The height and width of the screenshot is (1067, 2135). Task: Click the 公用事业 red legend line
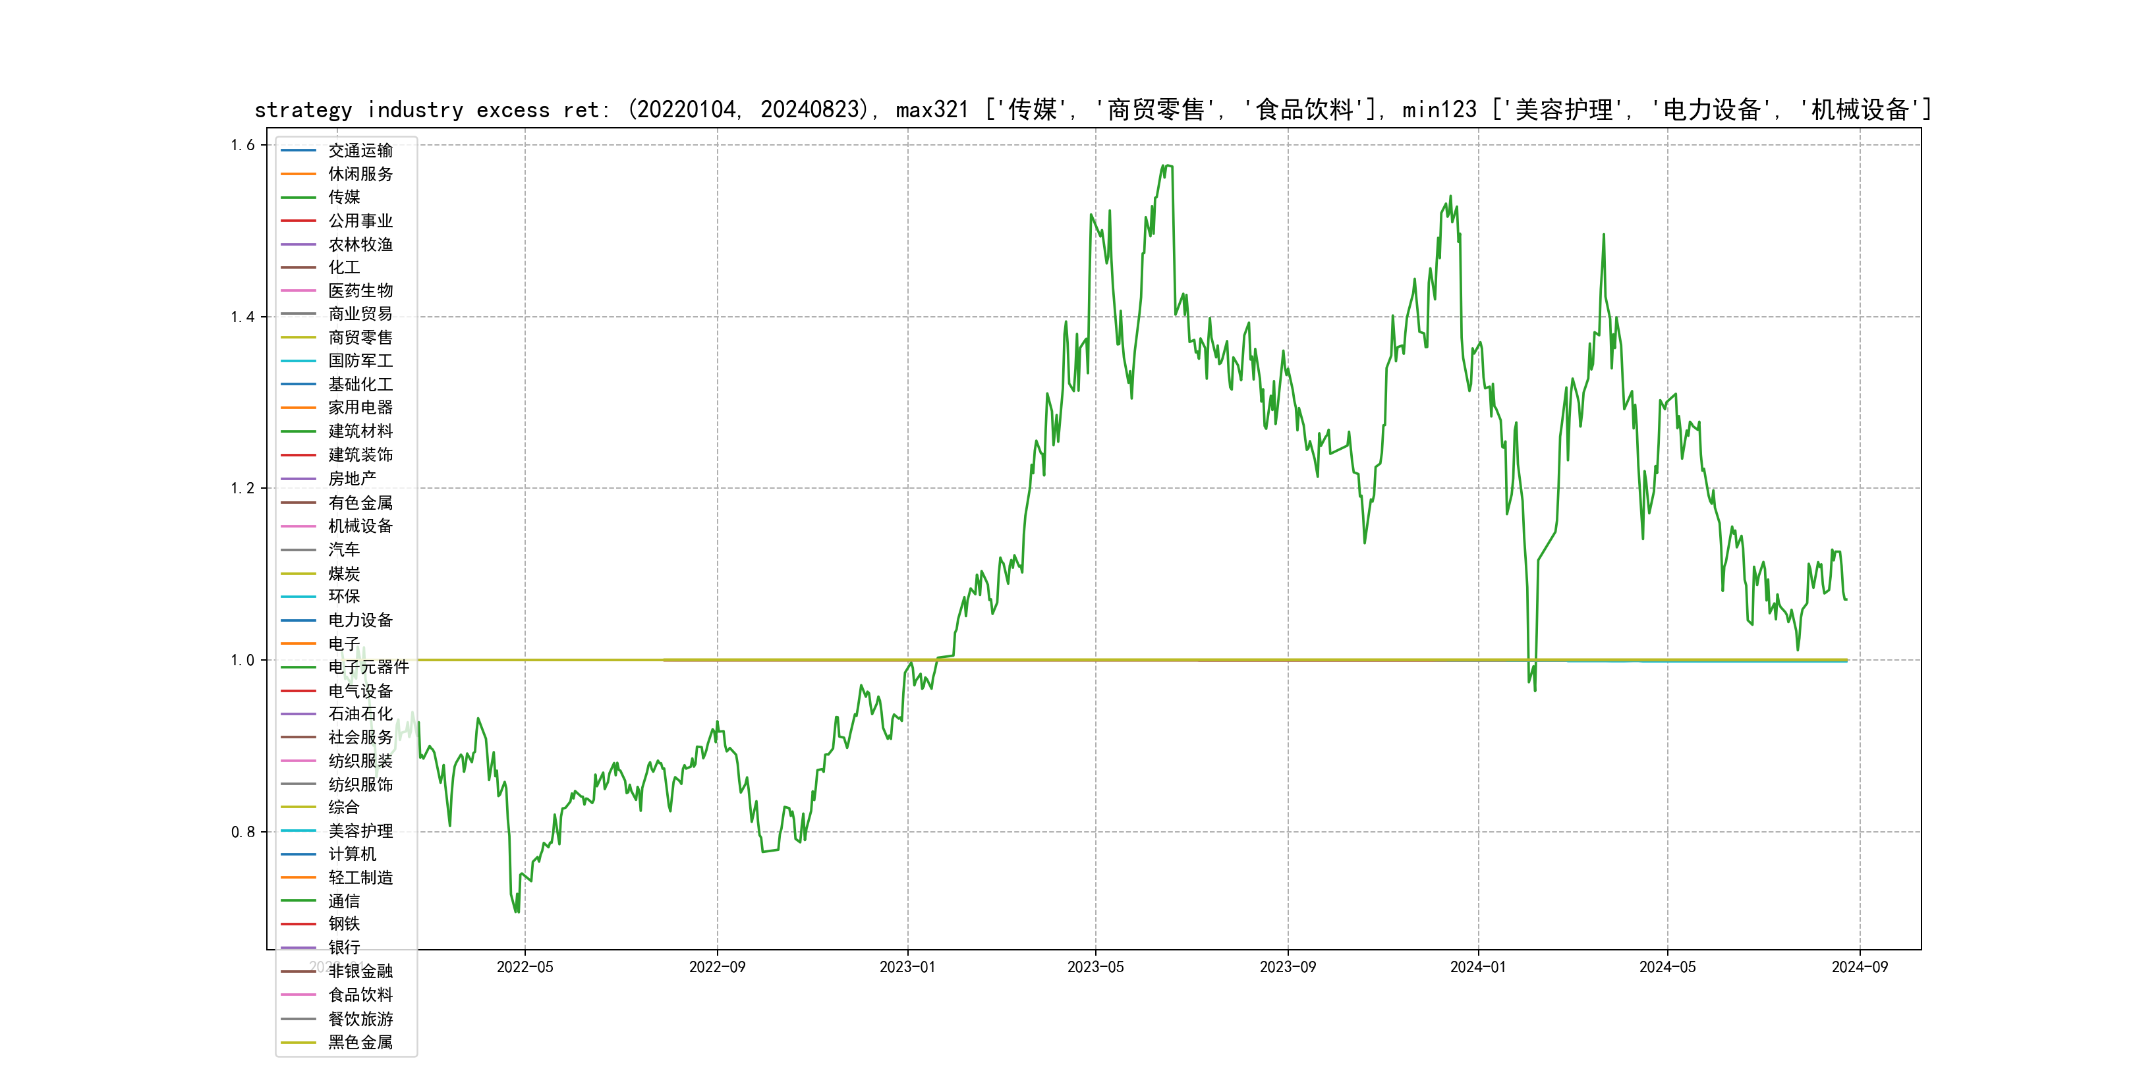coord(299,221)
